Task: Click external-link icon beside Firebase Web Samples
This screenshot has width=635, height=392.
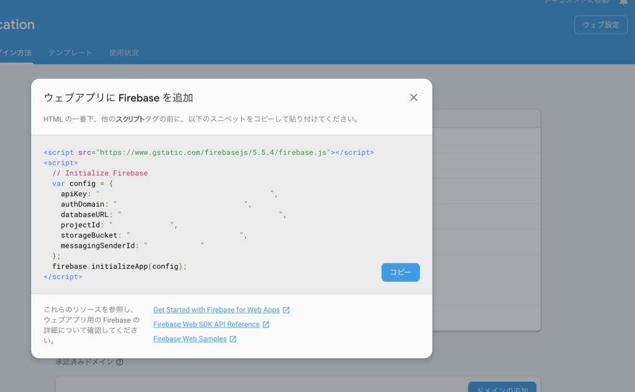Action: (233, 339)
